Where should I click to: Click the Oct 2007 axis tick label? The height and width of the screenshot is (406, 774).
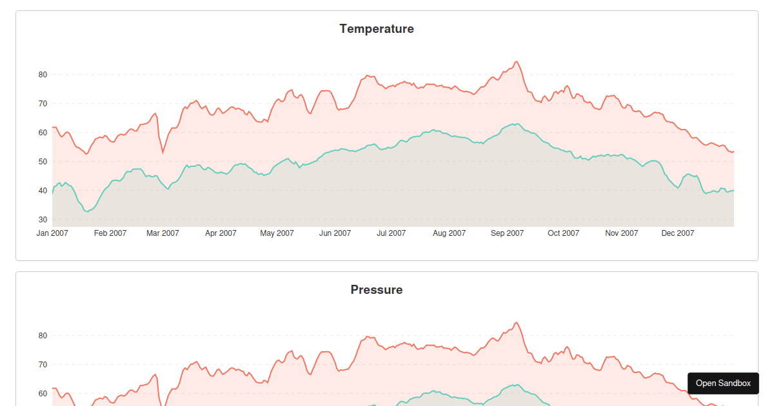(564, 233)
